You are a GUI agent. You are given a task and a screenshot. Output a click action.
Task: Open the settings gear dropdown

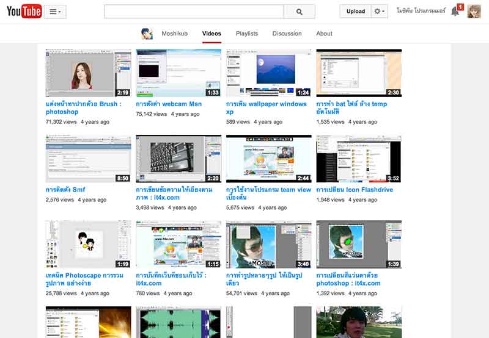pos(380,12)
